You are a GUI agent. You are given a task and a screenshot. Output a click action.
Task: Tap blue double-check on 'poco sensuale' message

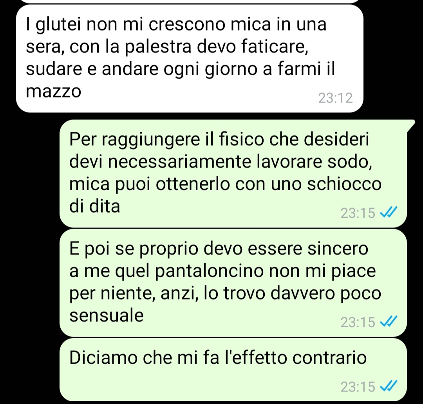(389, 321)
